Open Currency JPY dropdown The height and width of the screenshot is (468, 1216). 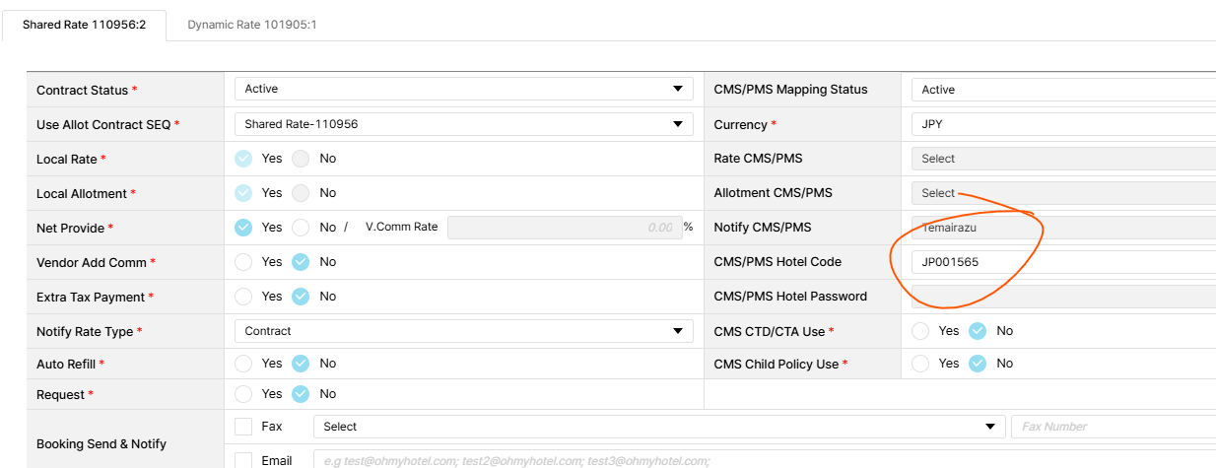tap(1064, 125)
